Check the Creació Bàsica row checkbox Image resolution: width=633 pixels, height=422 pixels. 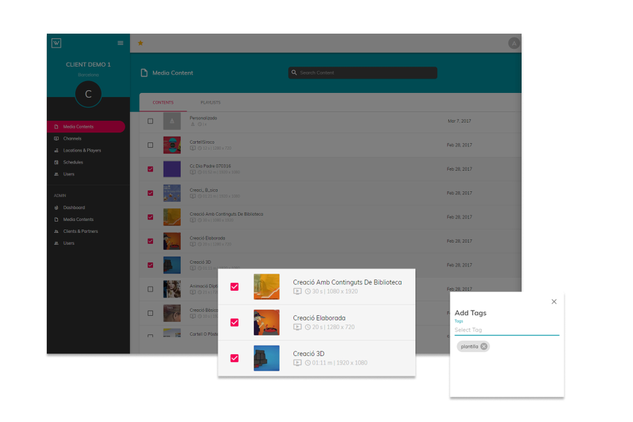click(x=150, y=313)
